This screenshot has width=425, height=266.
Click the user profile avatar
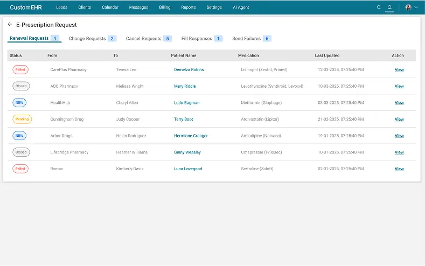(408, 8)
